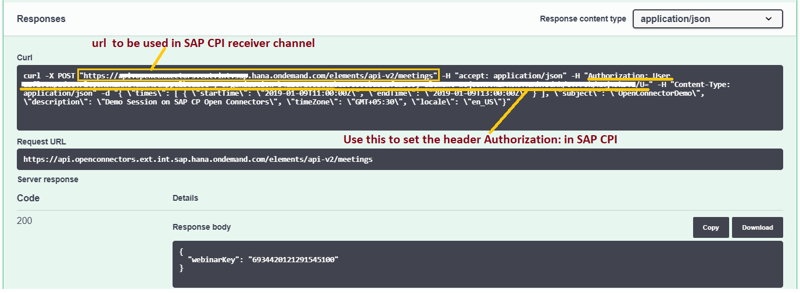Click the Curl command code block

coord(400,97)
